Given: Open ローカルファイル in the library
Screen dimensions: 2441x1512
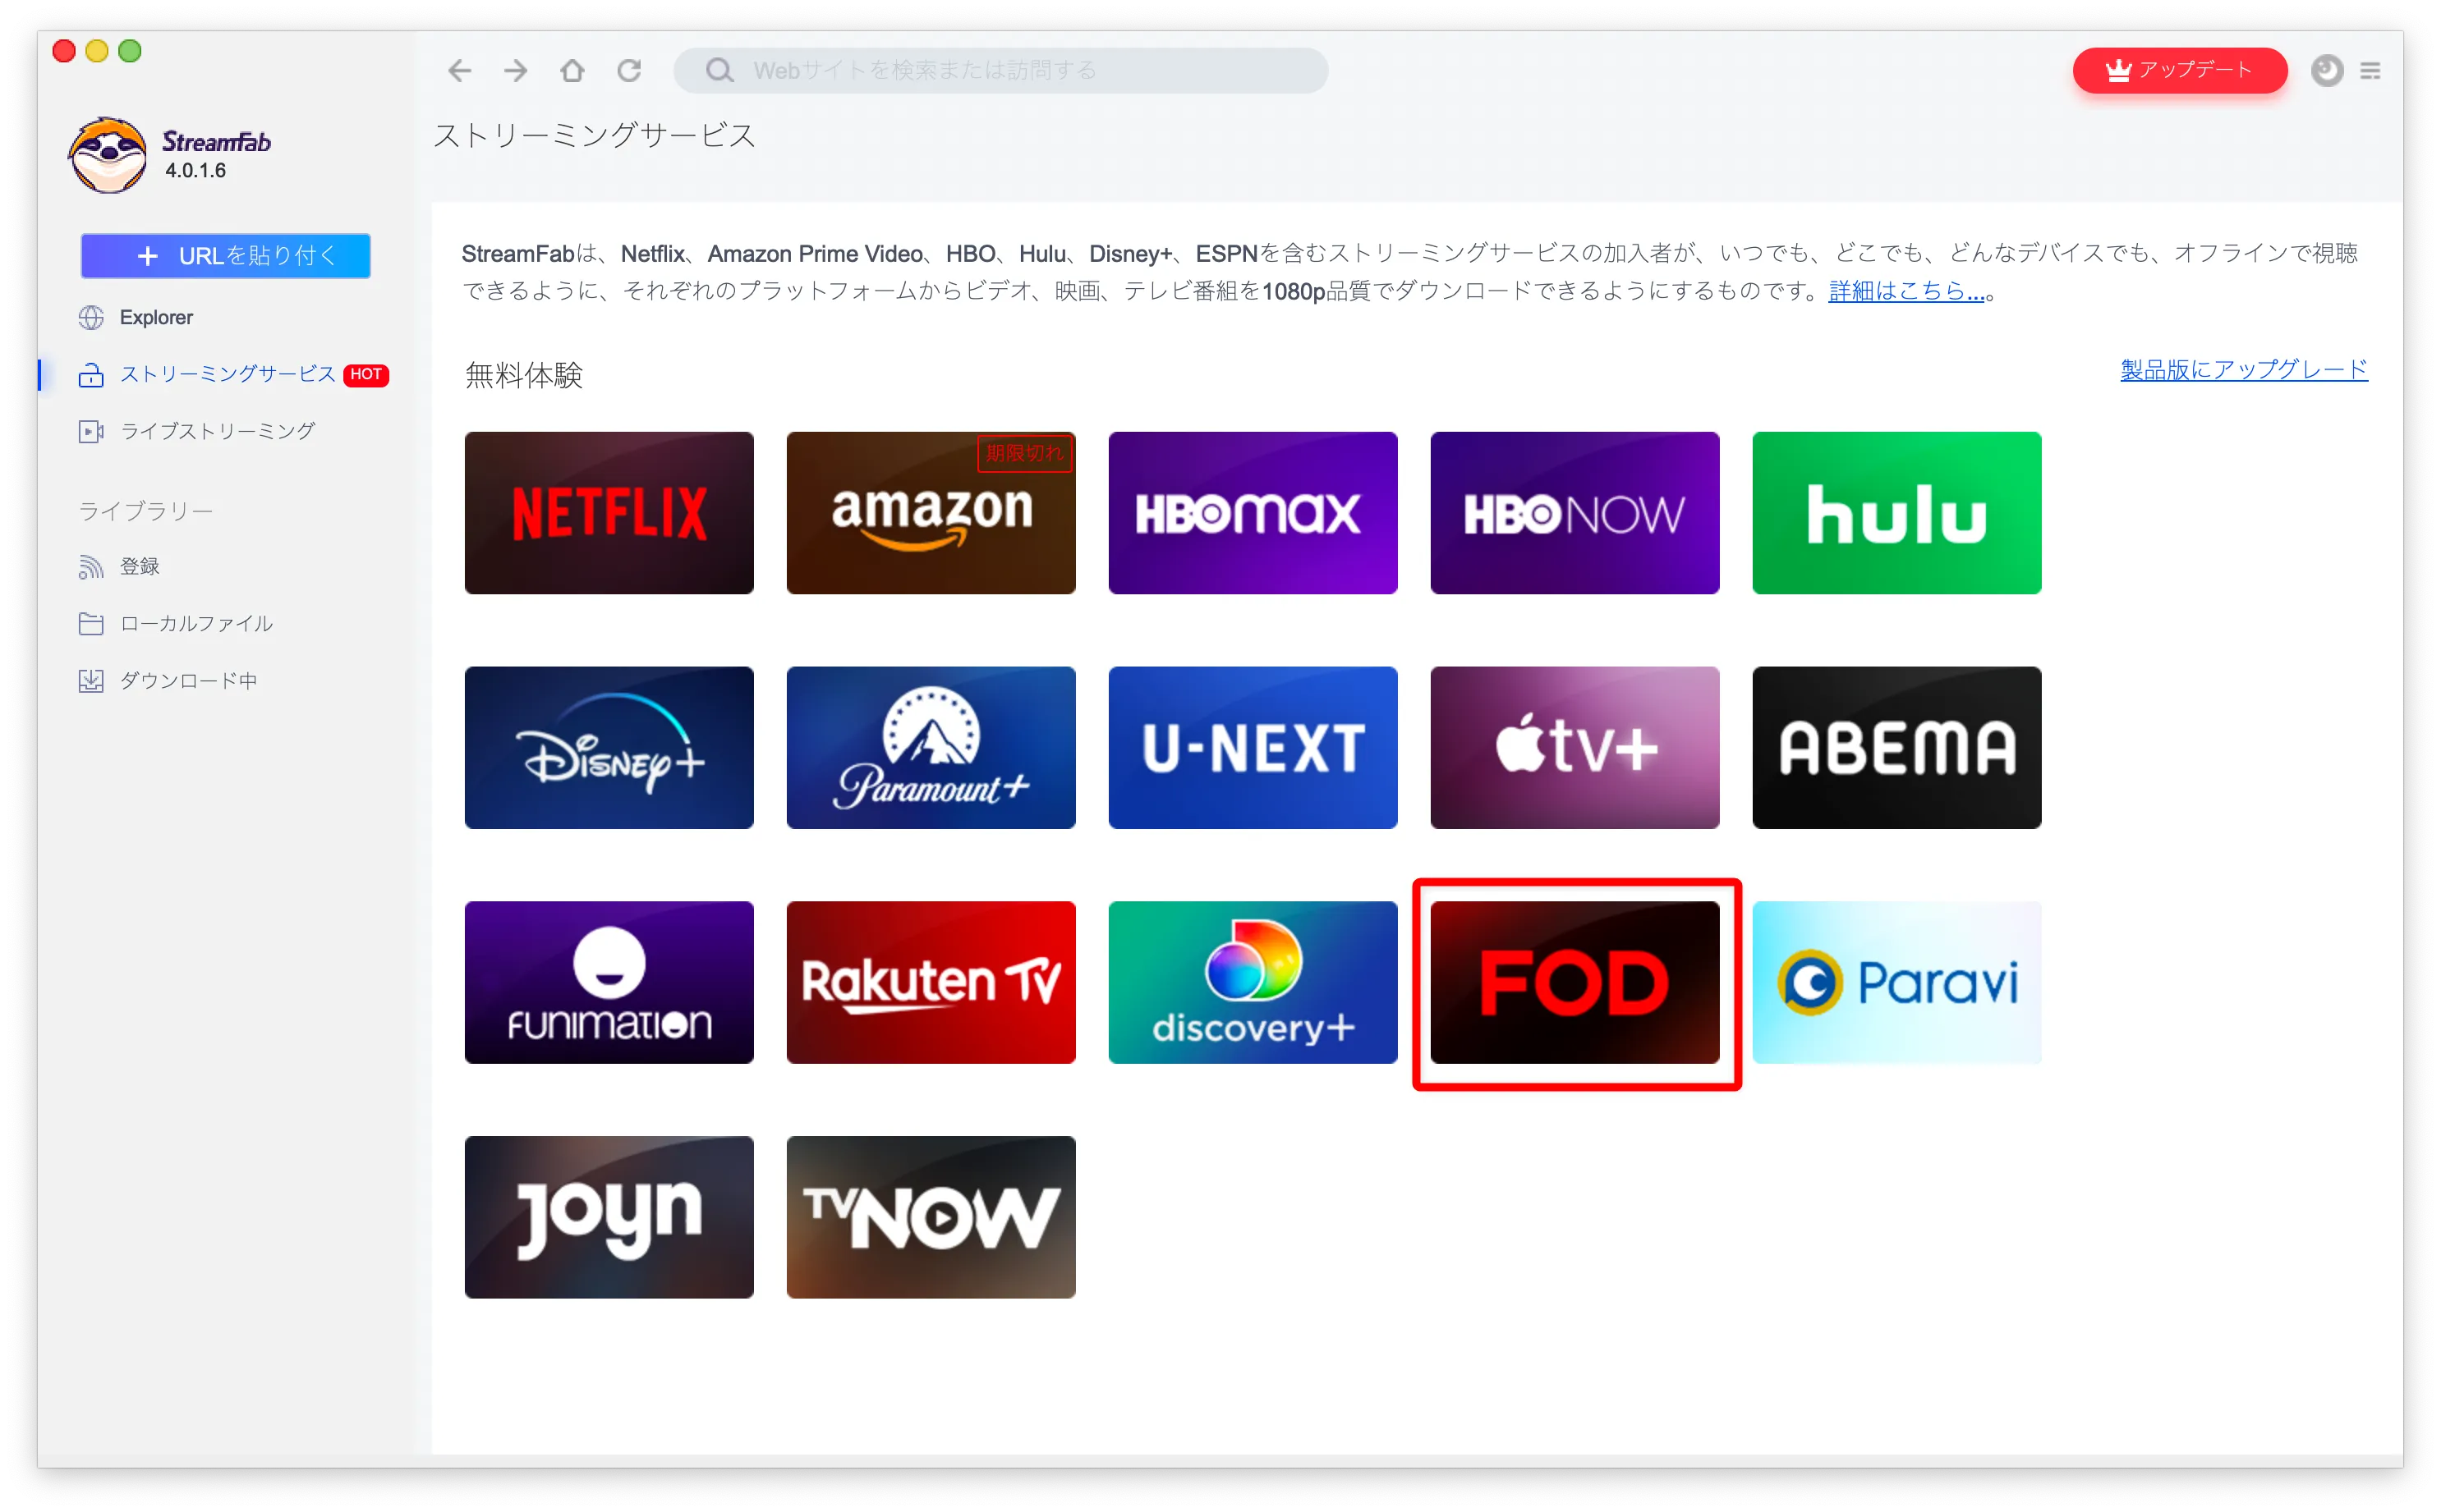Looking at the screenshot, I should [x=175, y=623].
